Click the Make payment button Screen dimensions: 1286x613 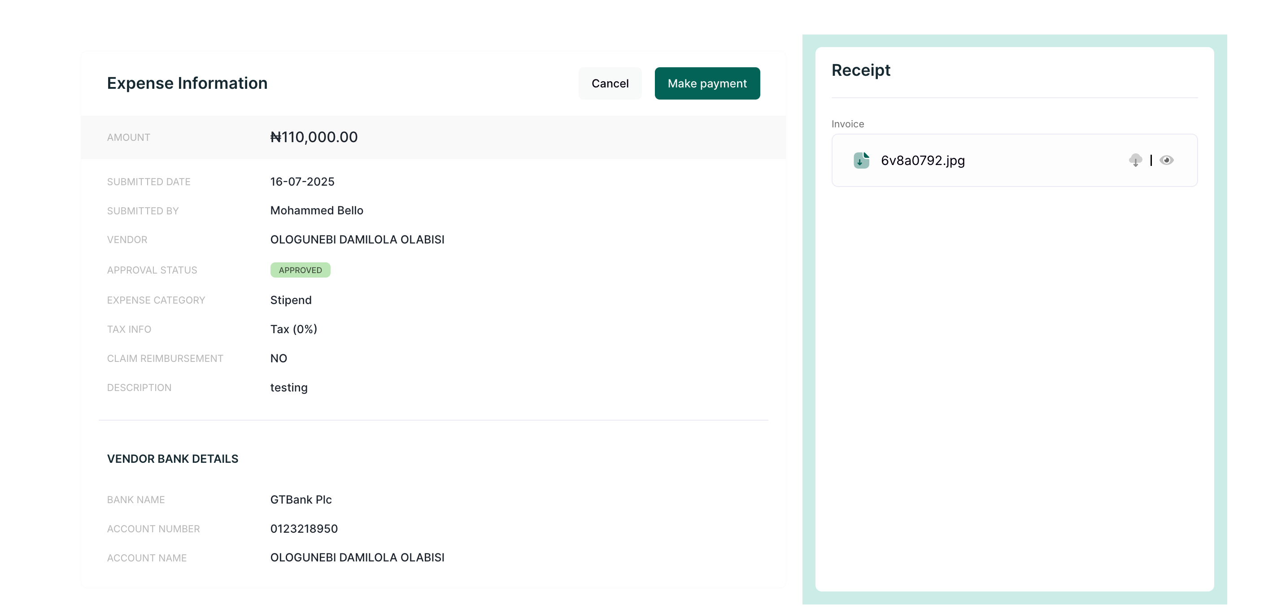[x=707, y=83]
